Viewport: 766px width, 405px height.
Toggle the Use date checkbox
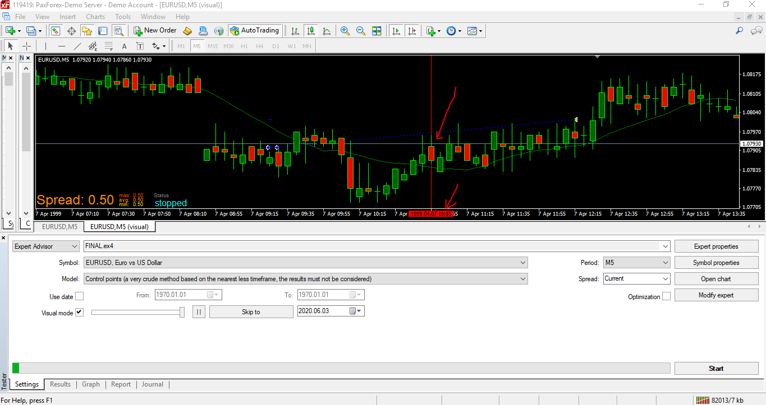click(x=80, y=296)
